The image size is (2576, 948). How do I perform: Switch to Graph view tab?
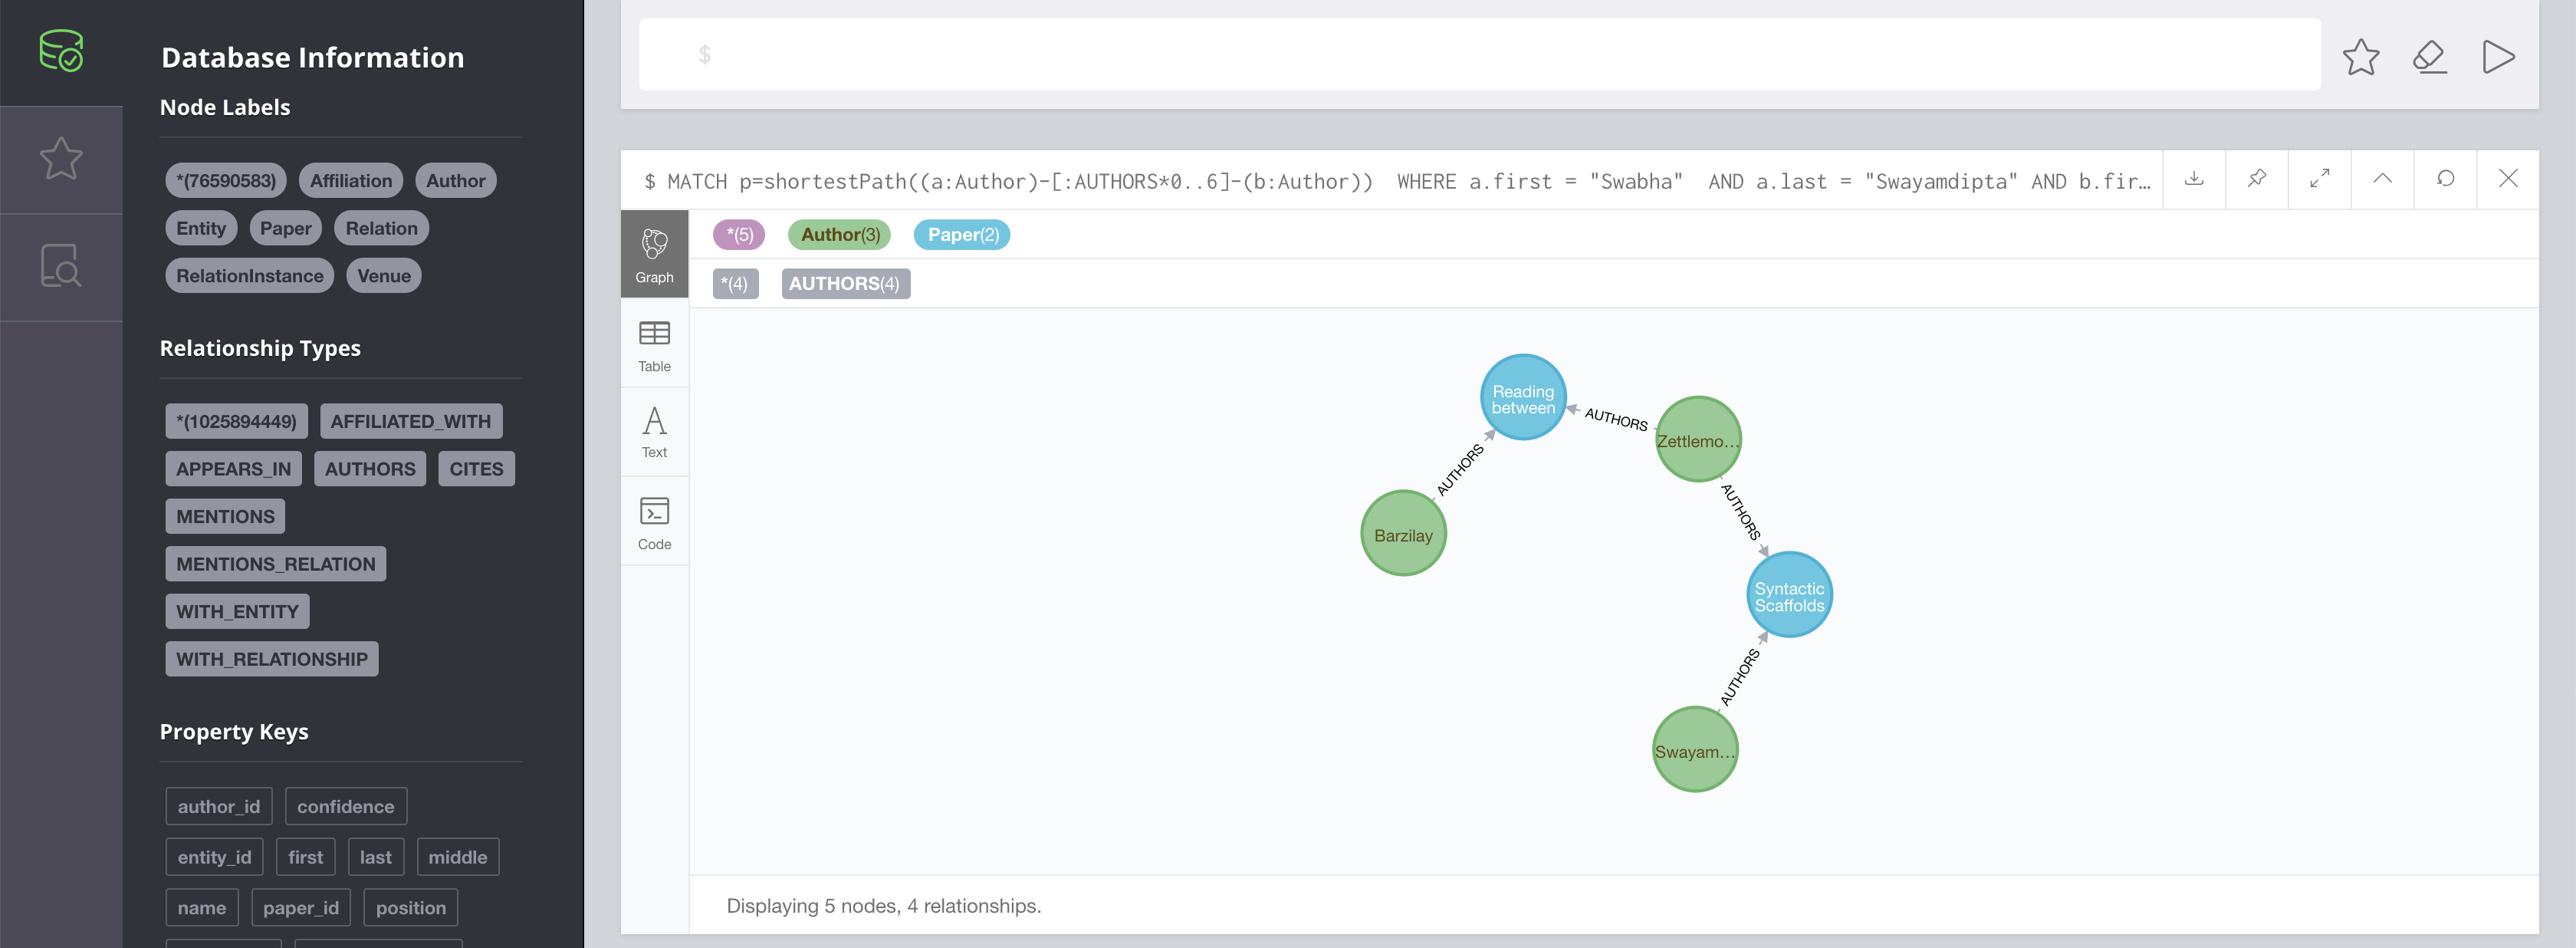pyautogui.click(x=655, y=255)
